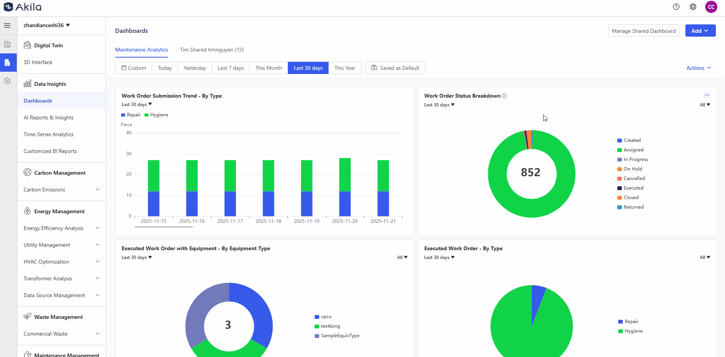Viewport: 725px width, 357px height.
Task: Open the help question mark icon
Action: (676, 7)
